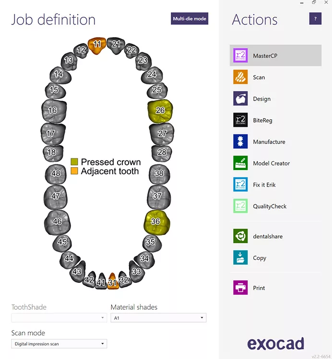
Task: Click the Multi-die mode button
Action: tap(190, 19)
